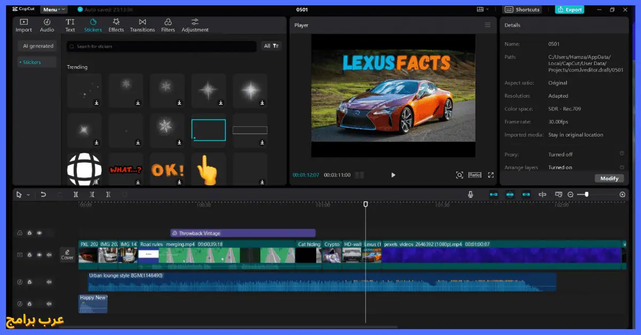Image resolution: width=641 pixels, height=335 pixels.
Task: Click the main video track type icon
Action: coord(20,255)
